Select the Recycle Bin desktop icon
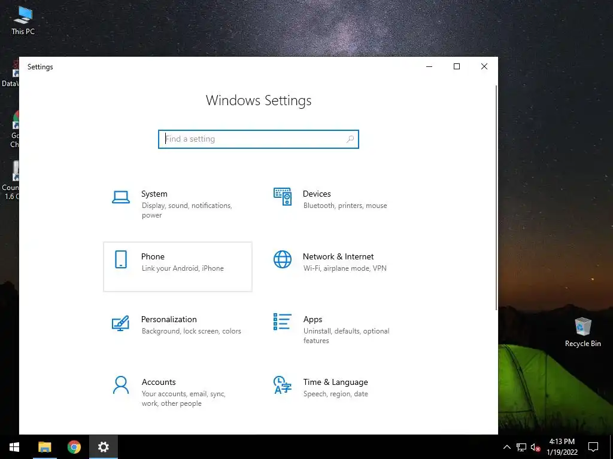613x459 pixels. [583, 332]
